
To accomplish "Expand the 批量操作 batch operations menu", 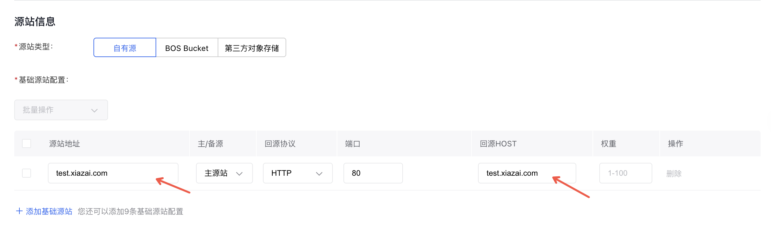I will 61,110.
